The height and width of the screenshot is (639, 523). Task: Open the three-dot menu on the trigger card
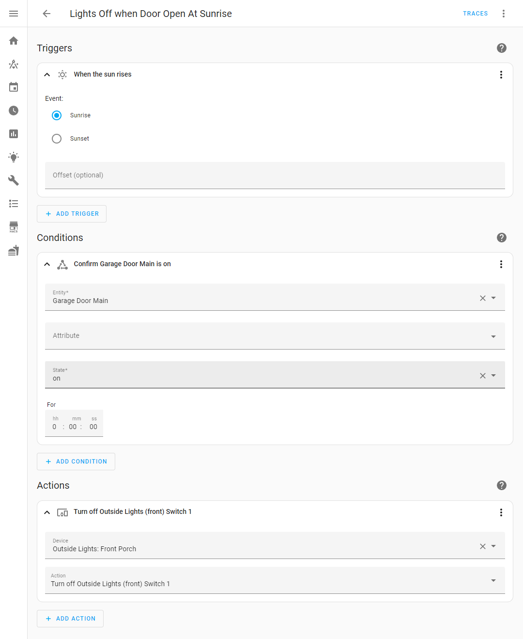(501, 74)
